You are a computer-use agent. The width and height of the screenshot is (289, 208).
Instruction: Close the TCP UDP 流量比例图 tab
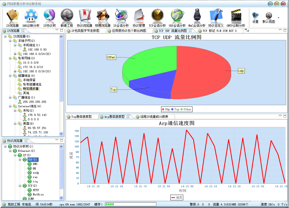click(190, 31)
